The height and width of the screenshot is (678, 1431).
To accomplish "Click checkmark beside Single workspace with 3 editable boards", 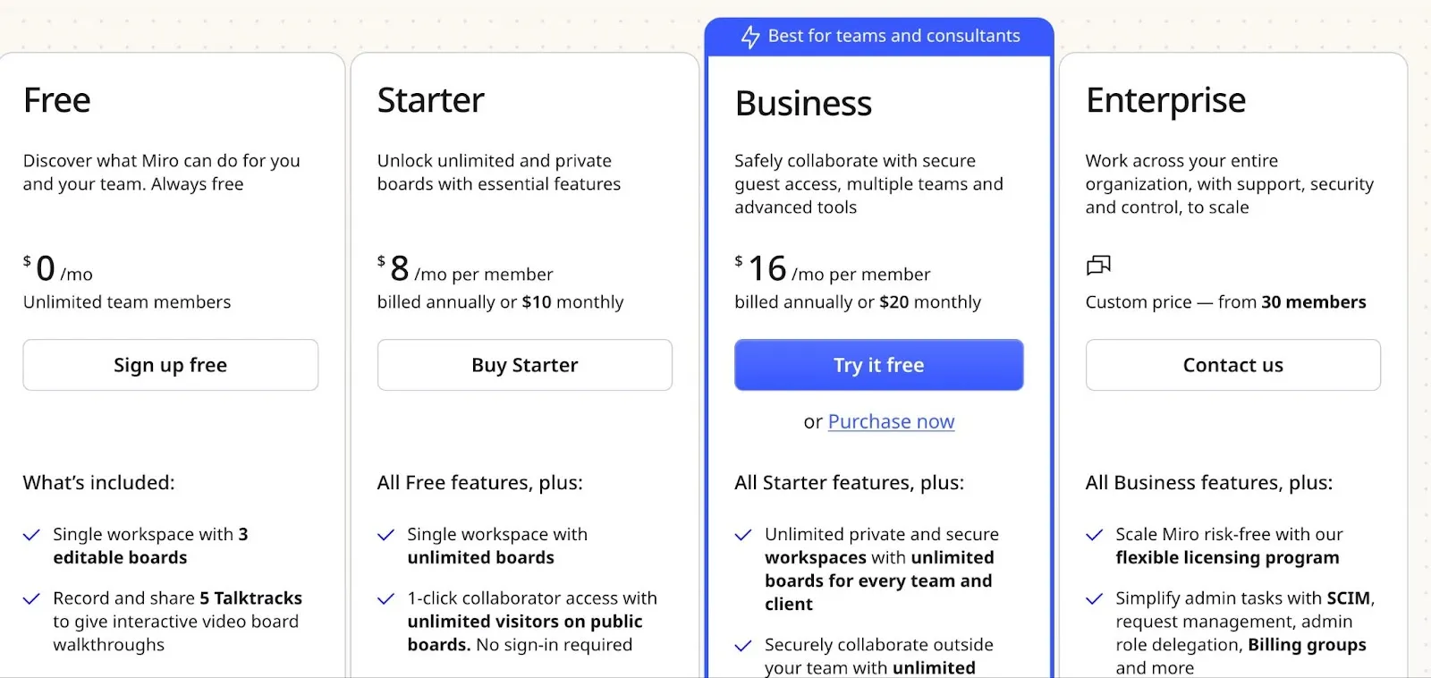I will 31,535.
